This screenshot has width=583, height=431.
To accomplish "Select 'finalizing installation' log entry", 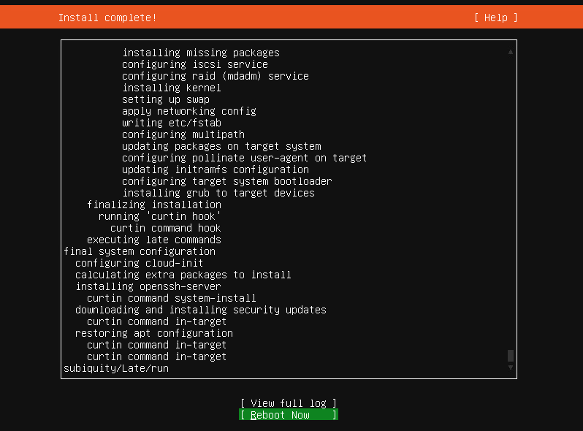I will pos(153,205).
